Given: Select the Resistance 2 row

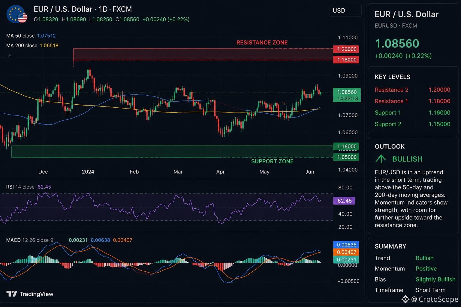Looking at the screenshot, I should click(413, 90).
